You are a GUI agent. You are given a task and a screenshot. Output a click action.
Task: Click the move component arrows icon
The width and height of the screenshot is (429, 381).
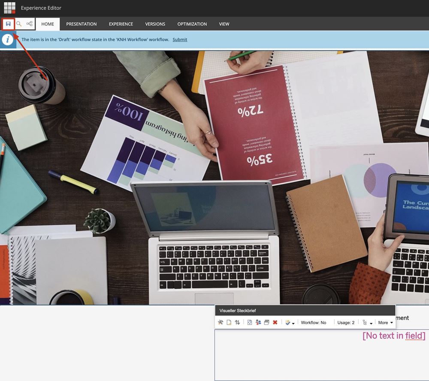(x=237, y=323)
